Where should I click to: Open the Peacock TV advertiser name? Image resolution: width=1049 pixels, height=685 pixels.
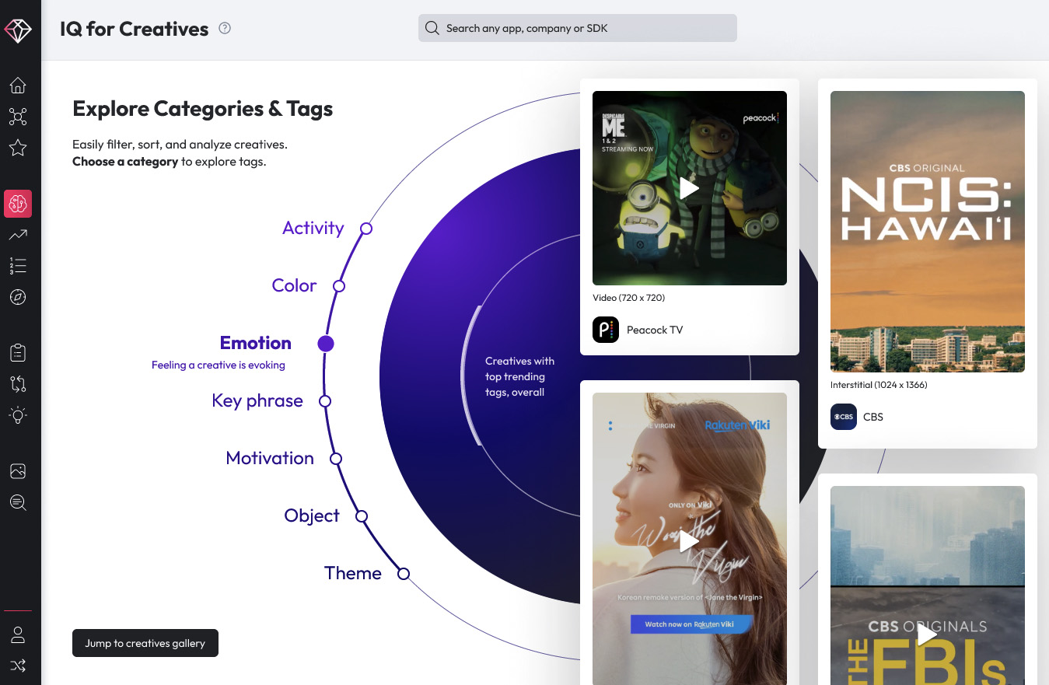coord(655,330)
